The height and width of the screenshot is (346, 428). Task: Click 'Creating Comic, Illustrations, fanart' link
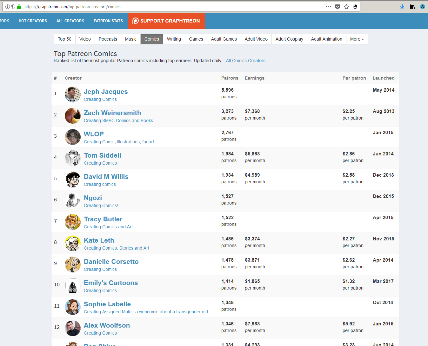[119, 142]
